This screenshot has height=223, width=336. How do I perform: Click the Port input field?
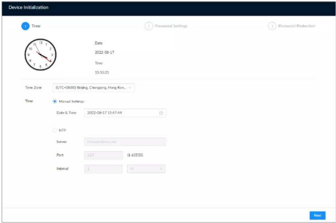point(103,155)
